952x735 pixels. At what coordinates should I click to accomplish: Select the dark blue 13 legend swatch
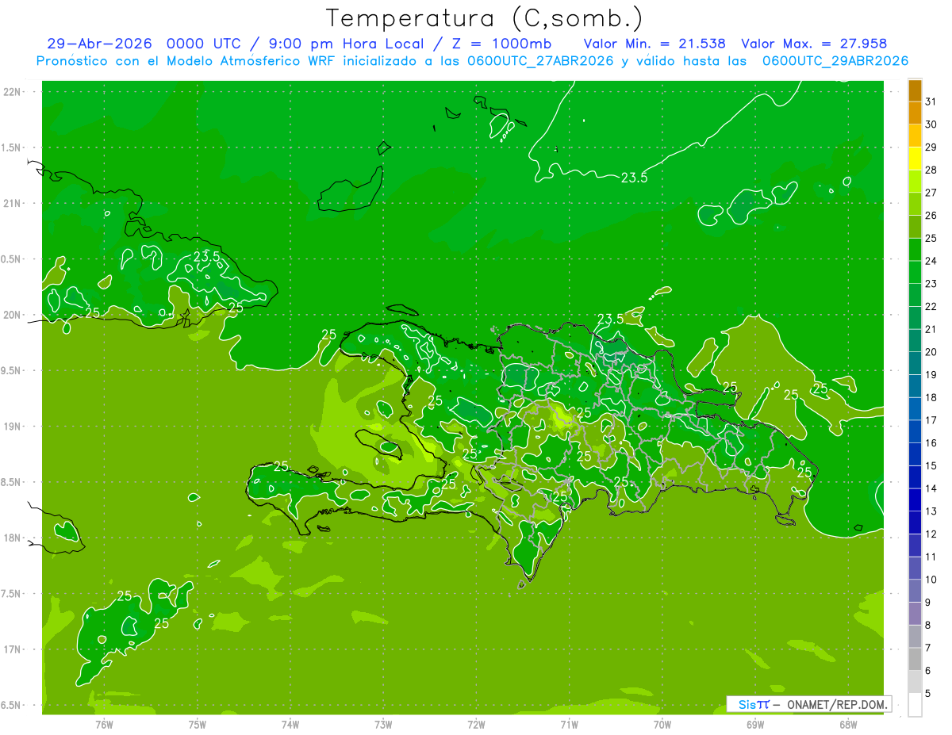tap(915, 500)
